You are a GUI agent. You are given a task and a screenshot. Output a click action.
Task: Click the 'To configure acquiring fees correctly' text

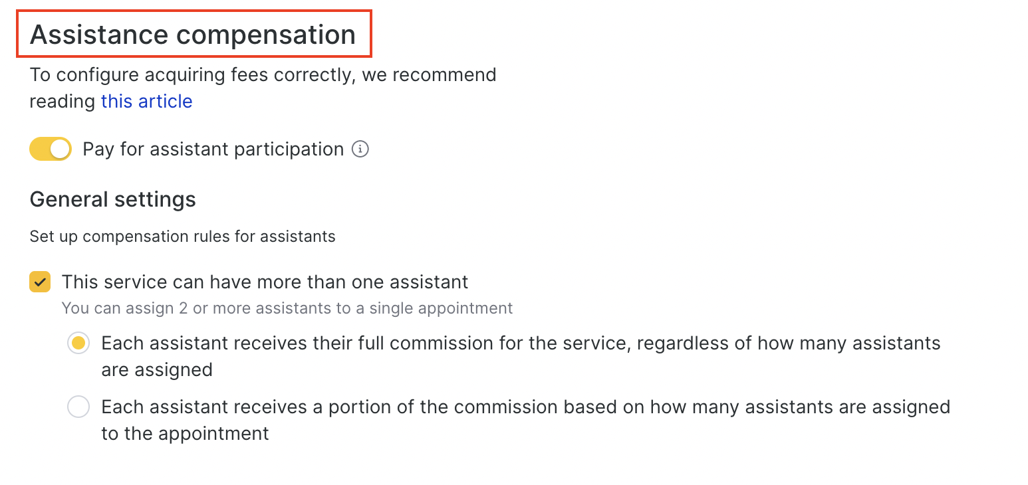263,74
